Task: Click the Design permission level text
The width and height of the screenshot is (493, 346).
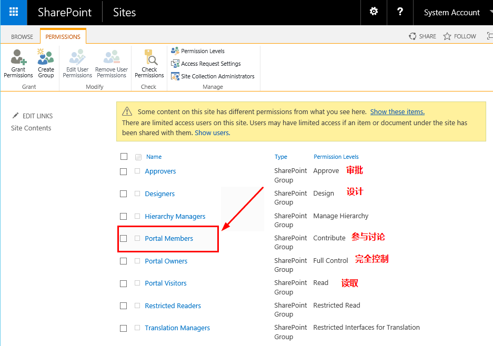Action: (324, 194)
